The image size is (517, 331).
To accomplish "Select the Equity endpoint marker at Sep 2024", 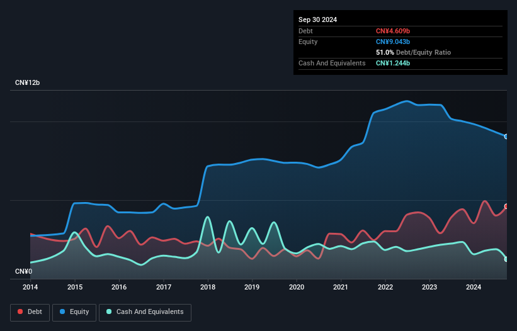I will [x=506, y=137].
